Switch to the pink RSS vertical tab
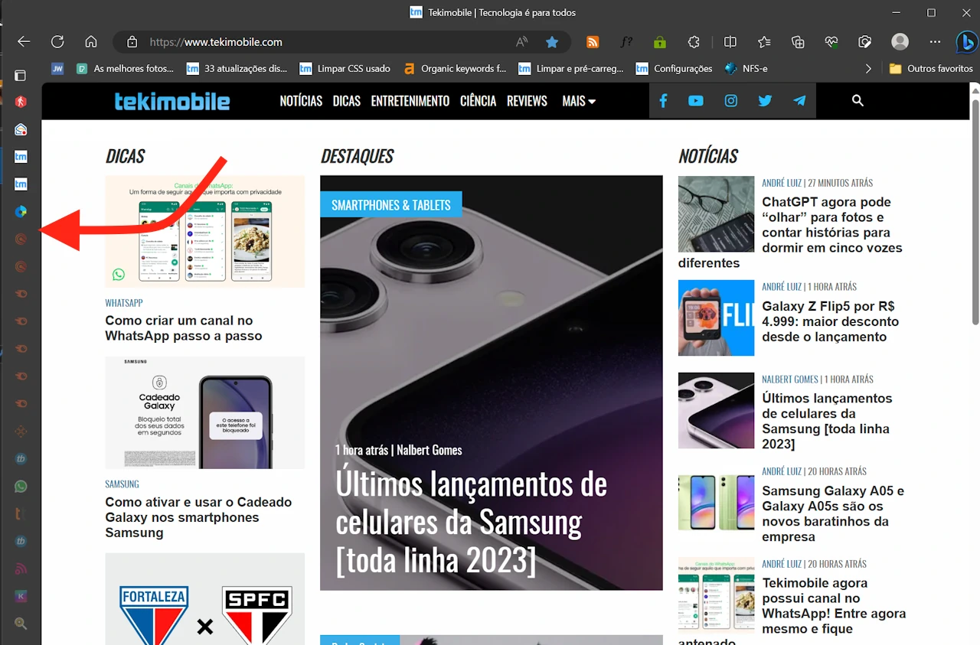980x645 pixels. tap(21, 568)
